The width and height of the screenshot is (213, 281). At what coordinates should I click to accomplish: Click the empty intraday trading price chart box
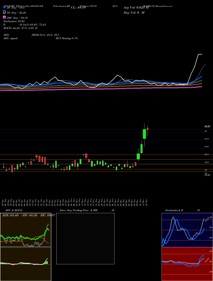85,238
